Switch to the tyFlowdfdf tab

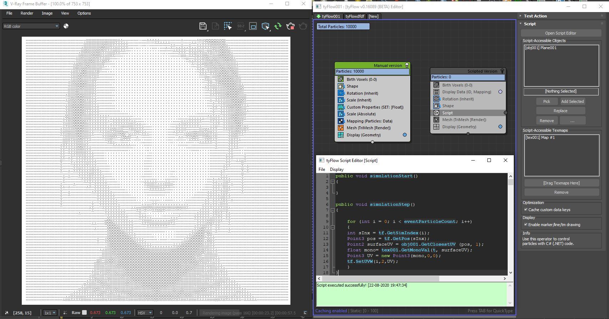pos(355,16)
